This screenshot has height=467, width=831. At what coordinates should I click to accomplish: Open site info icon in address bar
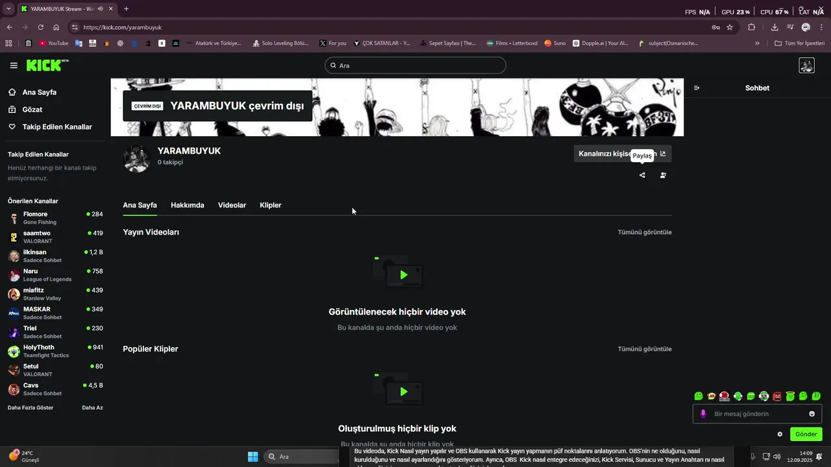click(75, 27)
